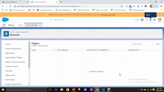Screen dimensions: 164x92
Task: Switch to the Home | Salesforce browser tab
Action: pos(15,2)
